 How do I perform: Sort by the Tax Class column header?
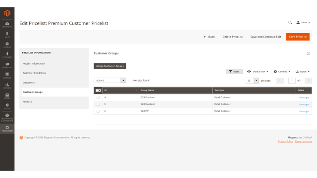pos(254,90)
